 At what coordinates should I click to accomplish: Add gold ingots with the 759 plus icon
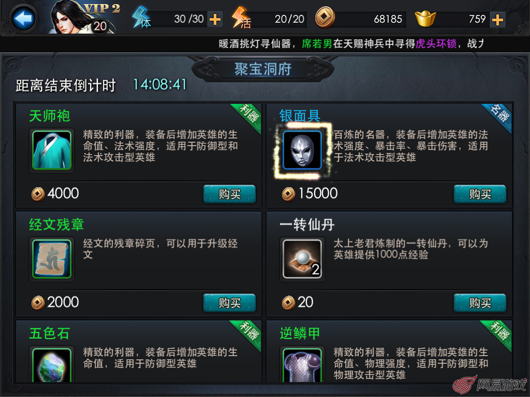coord(497,19)
